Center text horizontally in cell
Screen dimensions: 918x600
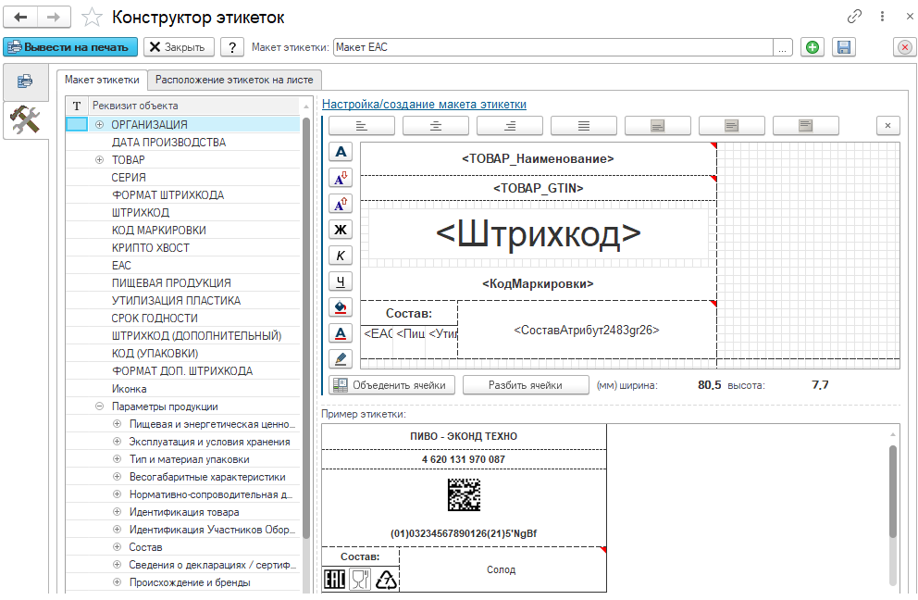(435, 125)
